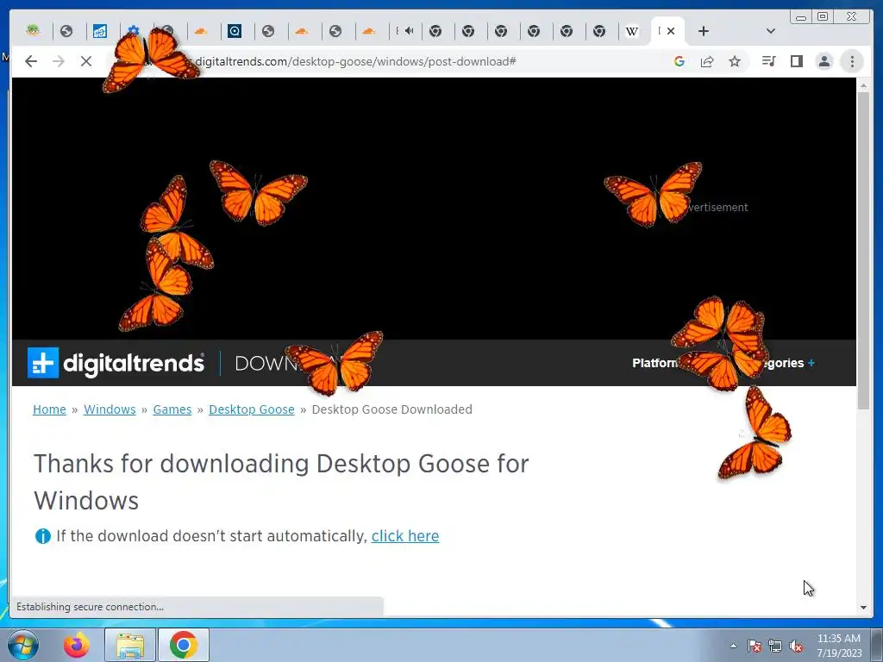Switch to the blue square favicon tab
Viewport: 883px width, 662px height.
(x=100, y=32)
